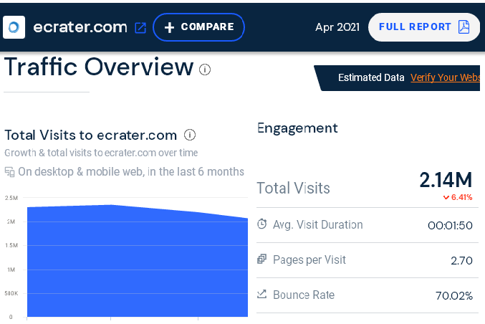The height and width of the screenshot is (324, 485).
Task: Open the FULL REPORT button
Action: click(x=424, y=27)
